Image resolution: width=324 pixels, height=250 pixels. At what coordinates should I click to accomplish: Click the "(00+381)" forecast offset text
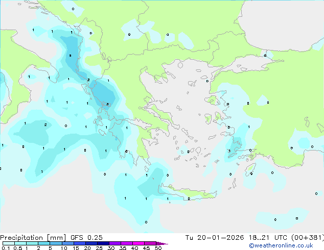tap(308, 238)
